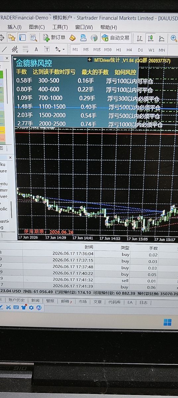Viewport: 178px width, 398px height.
Task: Open the 窗口(W) menu
Action: tap(84, 27)
